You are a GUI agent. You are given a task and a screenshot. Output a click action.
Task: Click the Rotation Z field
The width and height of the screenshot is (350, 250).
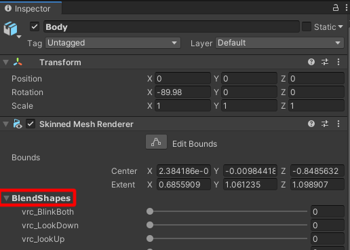316,92
